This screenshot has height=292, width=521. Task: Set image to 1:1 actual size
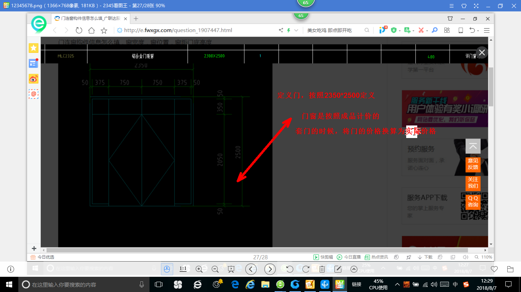183,269
